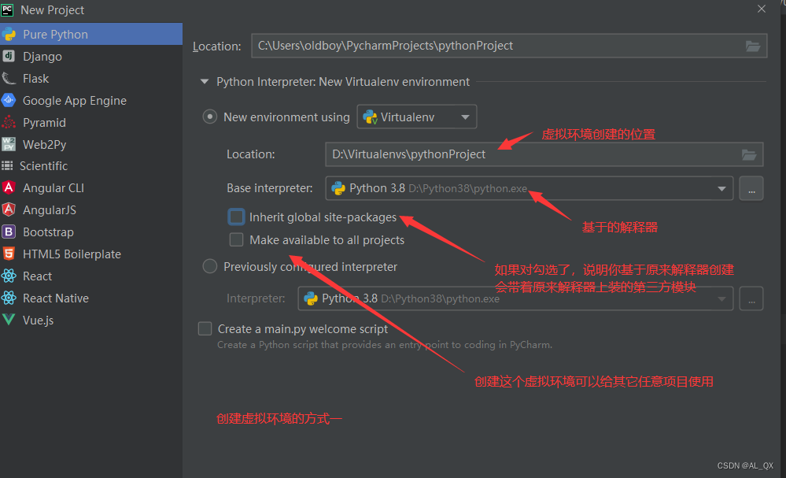Screen dimensions: 786x478
Task: Enable Inherit global site-packages checkbox
Action: (236, 217)
